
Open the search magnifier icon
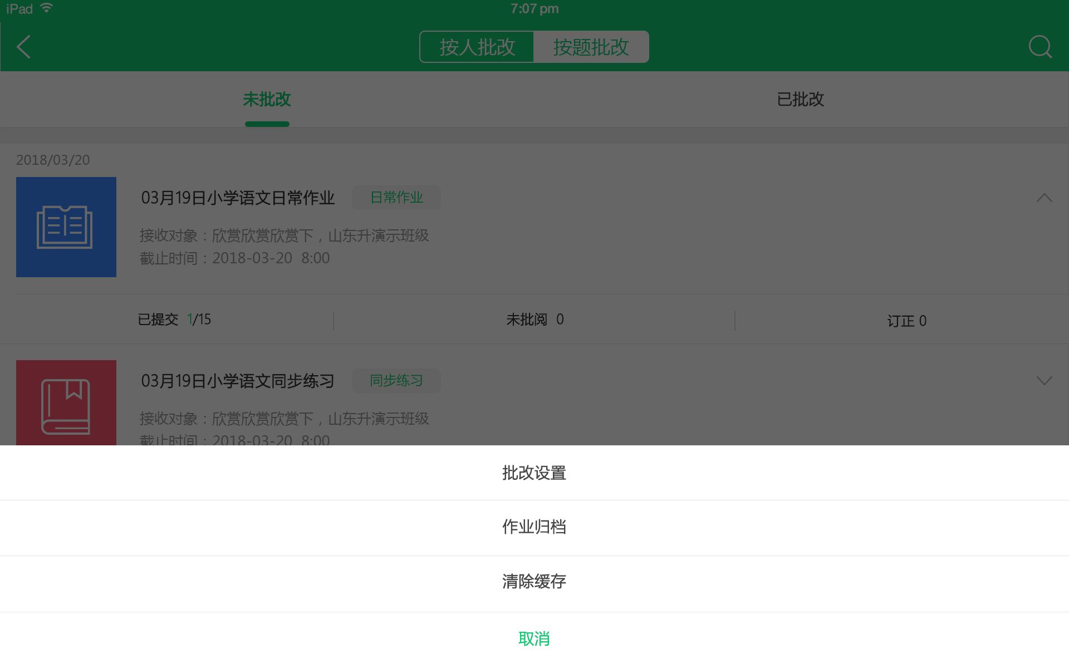1040,47
